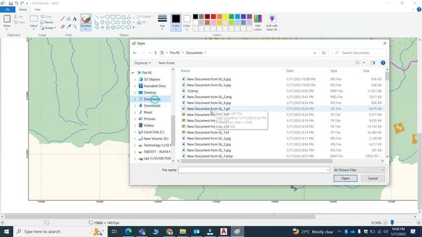Click the Show preview pane icon
The height and width of the screenshot is (237, 422).
point(373,63)
